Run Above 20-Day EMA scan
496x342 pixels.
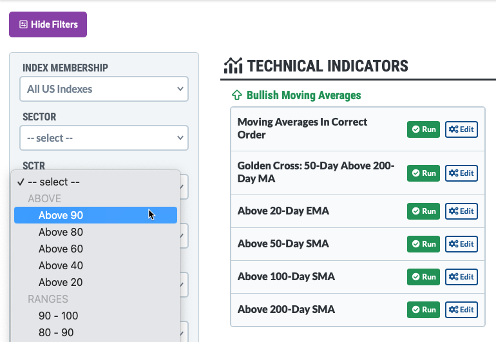(423, 211)
